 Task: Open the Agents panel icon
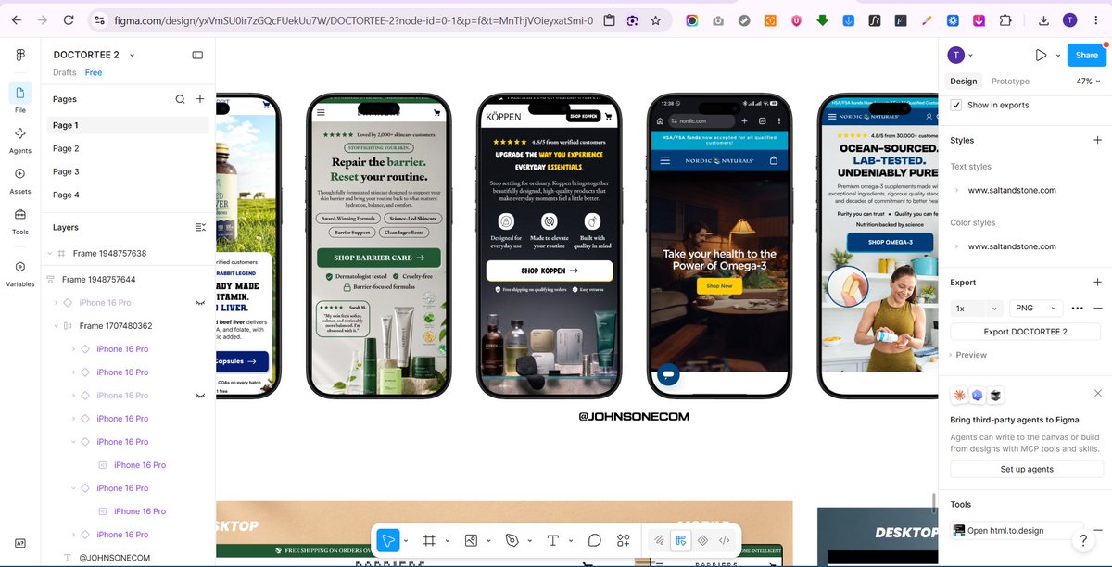click(20, 133)
